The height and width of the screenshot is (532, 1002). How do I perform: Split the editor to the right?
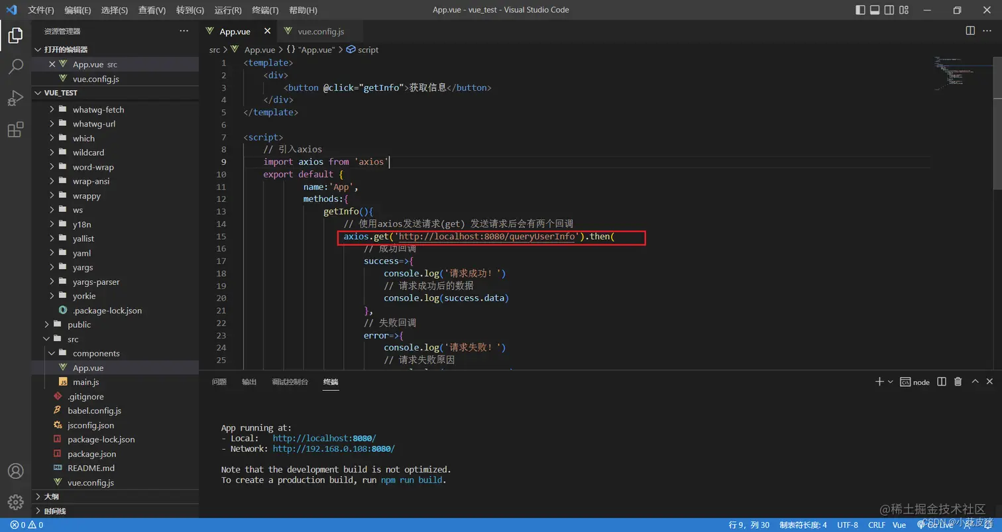click(x=970, y=30)
